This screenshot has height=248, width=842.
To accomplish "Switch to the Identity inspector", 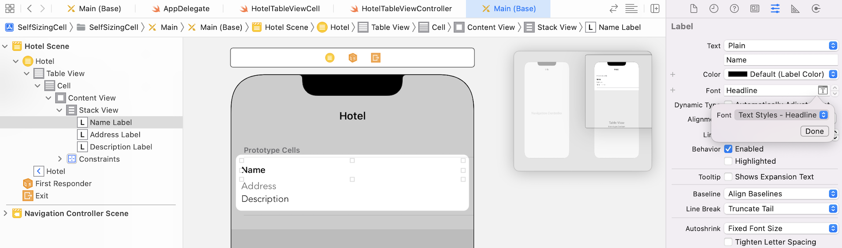I will 755,9.
